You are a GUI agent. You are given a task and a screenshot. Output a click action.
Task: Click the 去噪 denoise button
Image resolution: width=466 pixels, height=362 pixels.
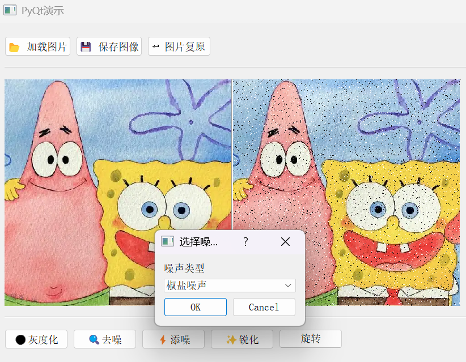[x=105, y=339]
